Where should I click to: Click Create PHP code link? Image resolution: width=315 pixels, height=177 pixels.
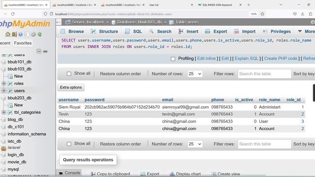click(281, 59)
